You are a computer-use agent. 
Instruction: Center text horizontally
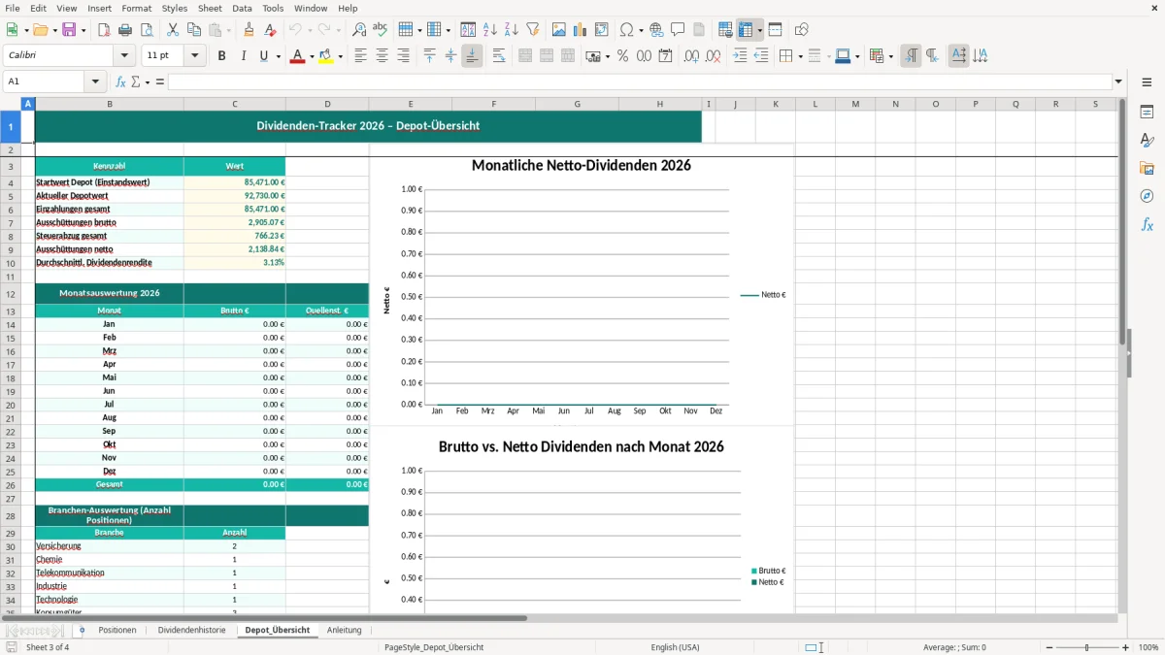[382, 56]
